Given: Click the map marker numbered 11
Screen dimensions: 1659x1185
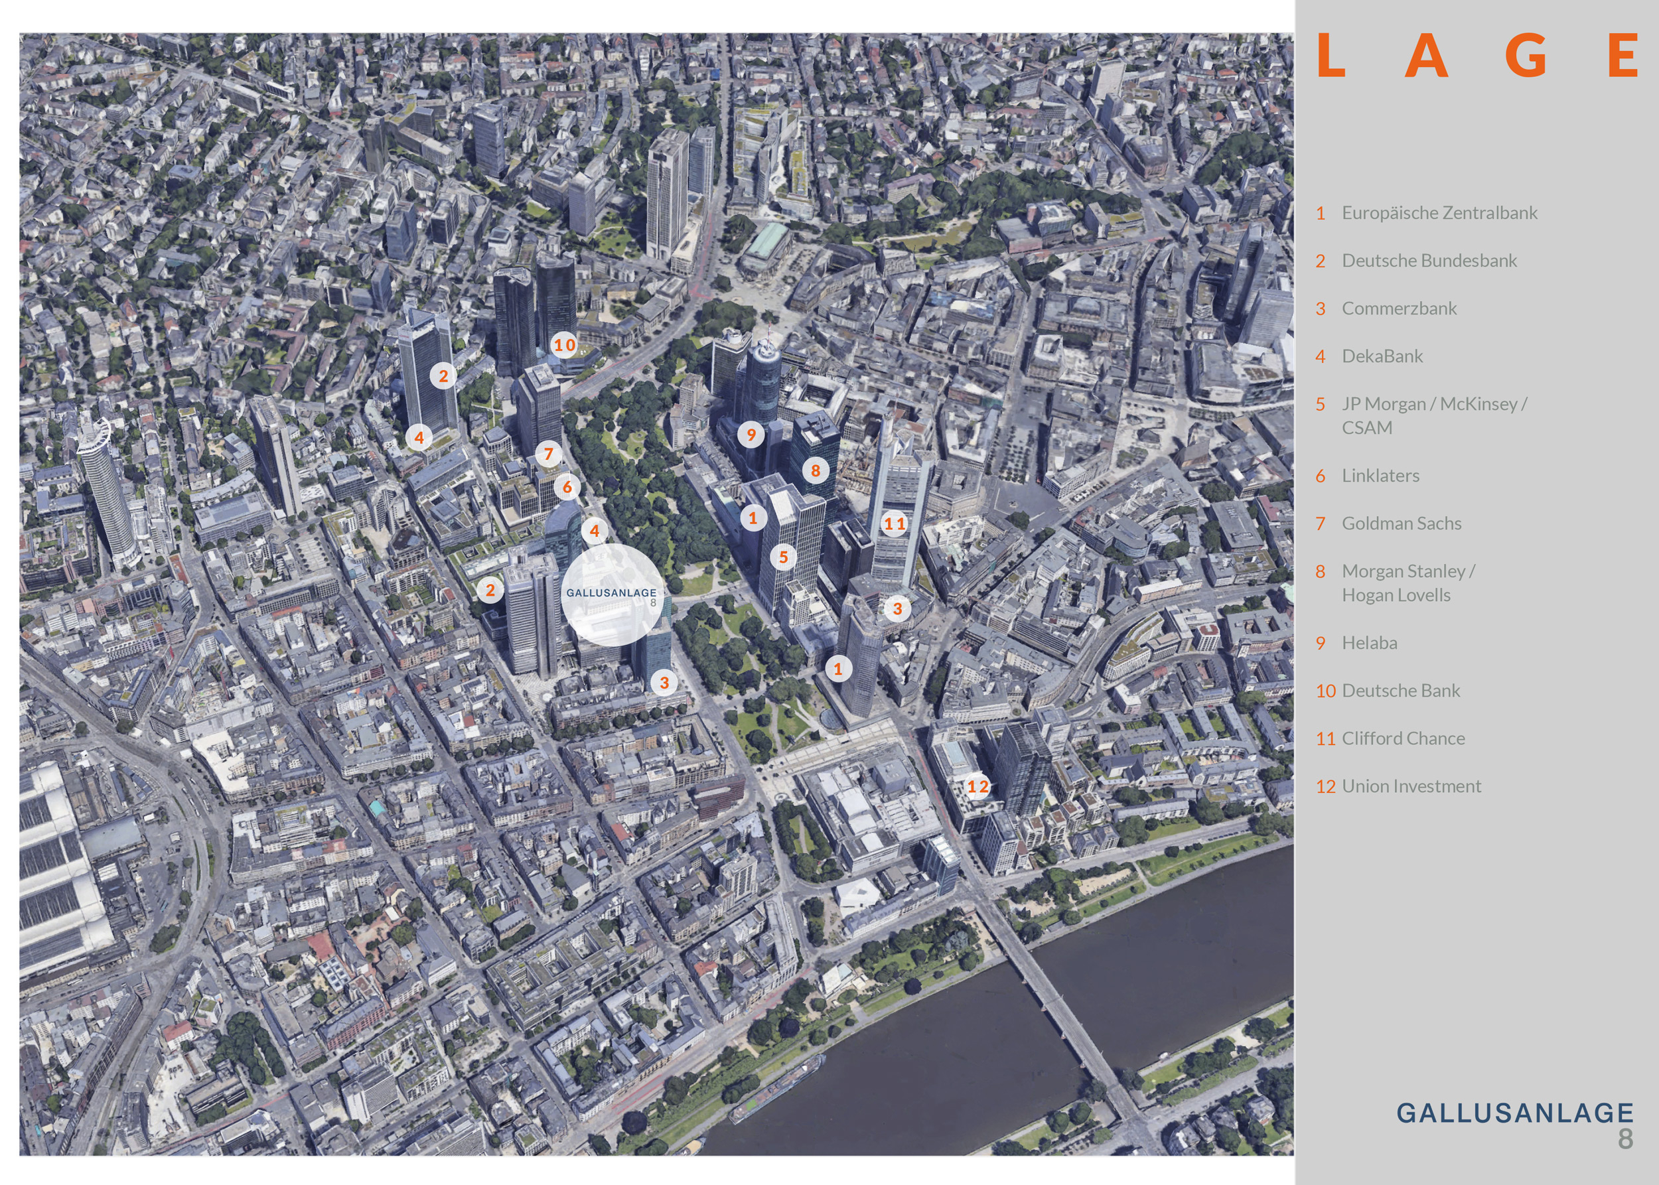Looking at the screenshot, I should coord(894,523).
